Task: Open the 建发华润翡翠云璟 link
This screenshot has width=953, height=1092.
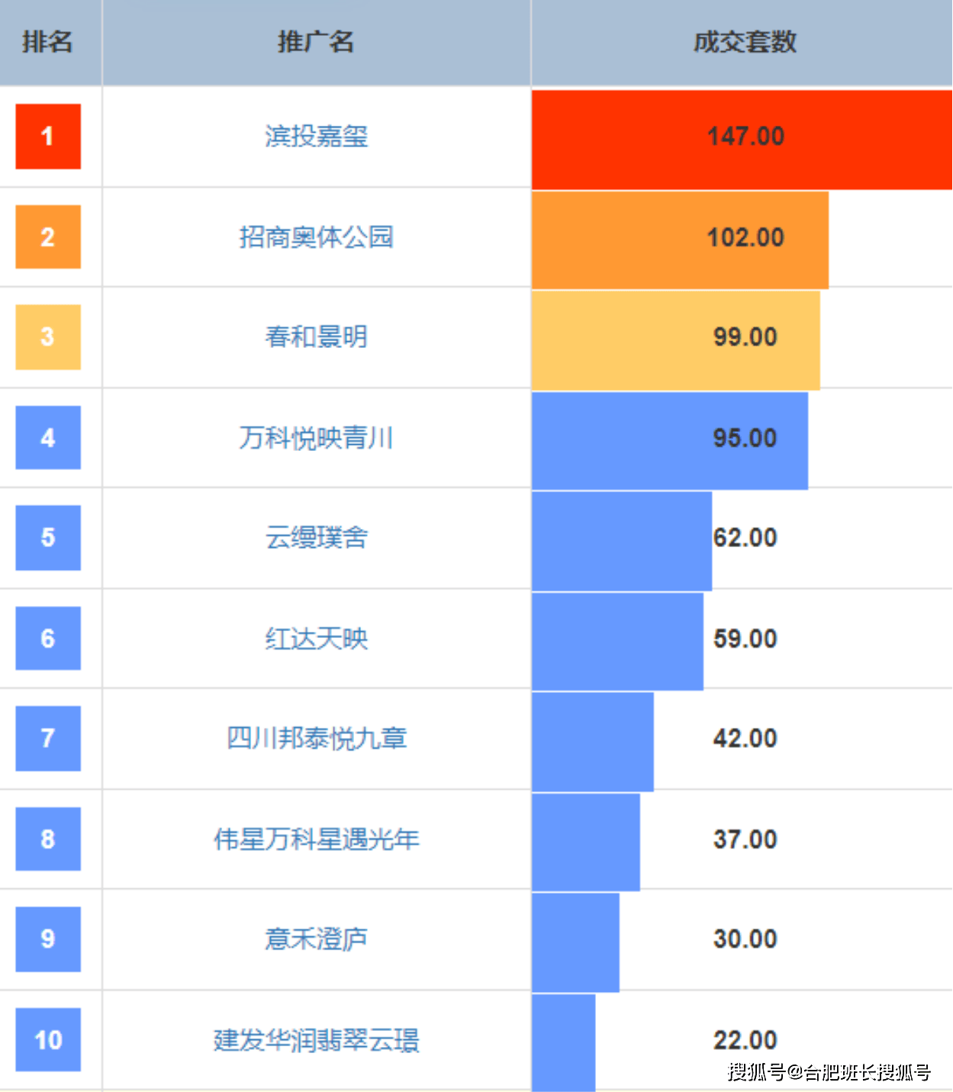Action: [x=316, y=1040]
